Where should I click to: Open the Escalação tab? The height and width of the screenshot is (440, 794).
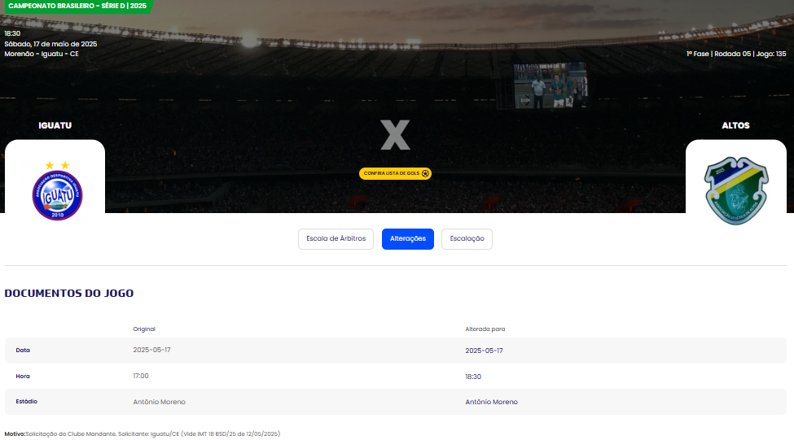point(467,239)
